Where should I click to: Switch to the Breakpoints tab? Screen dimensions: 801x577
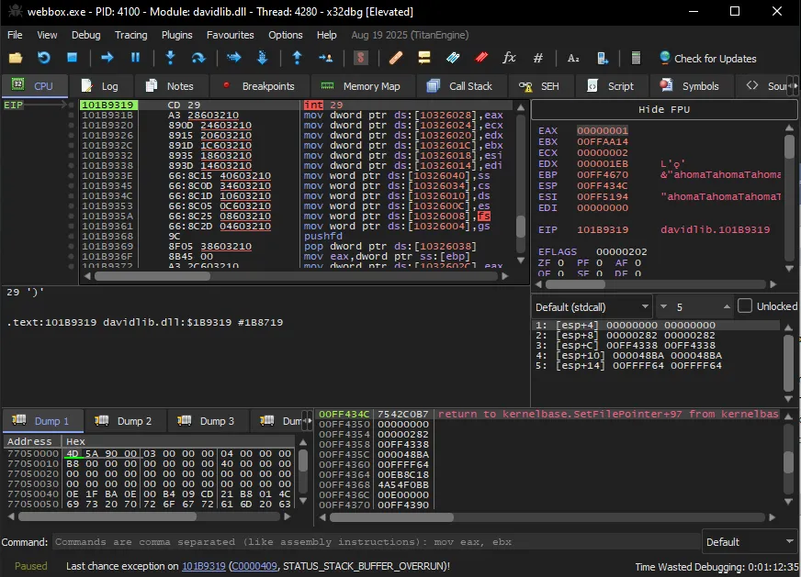coord(259,86)
